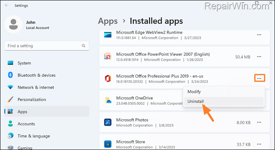Click the 3/24/2023 install date
This screenshot has width=275, height=150.
pos(200,82)
